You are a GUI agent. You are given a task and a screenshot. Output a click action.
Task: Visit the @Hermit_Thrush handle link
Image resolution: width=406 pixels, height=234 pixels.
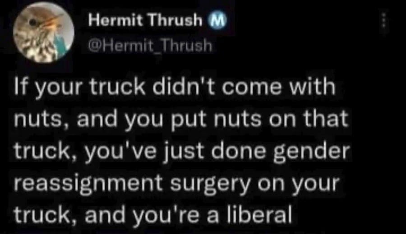(x=150, y=46)
